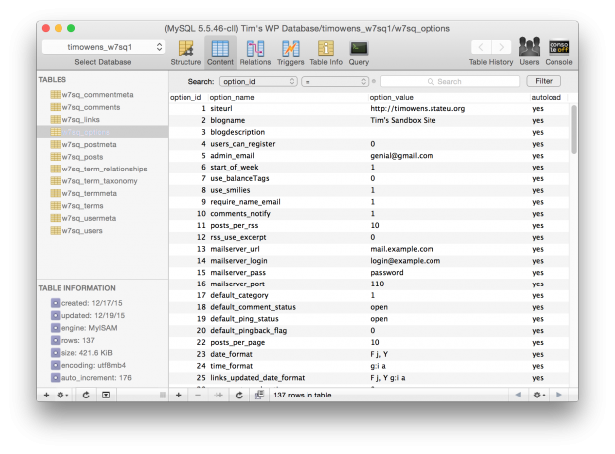Reload the table content
The height and width of the screenshot is (454, 615).
click(x=239, y=395)
